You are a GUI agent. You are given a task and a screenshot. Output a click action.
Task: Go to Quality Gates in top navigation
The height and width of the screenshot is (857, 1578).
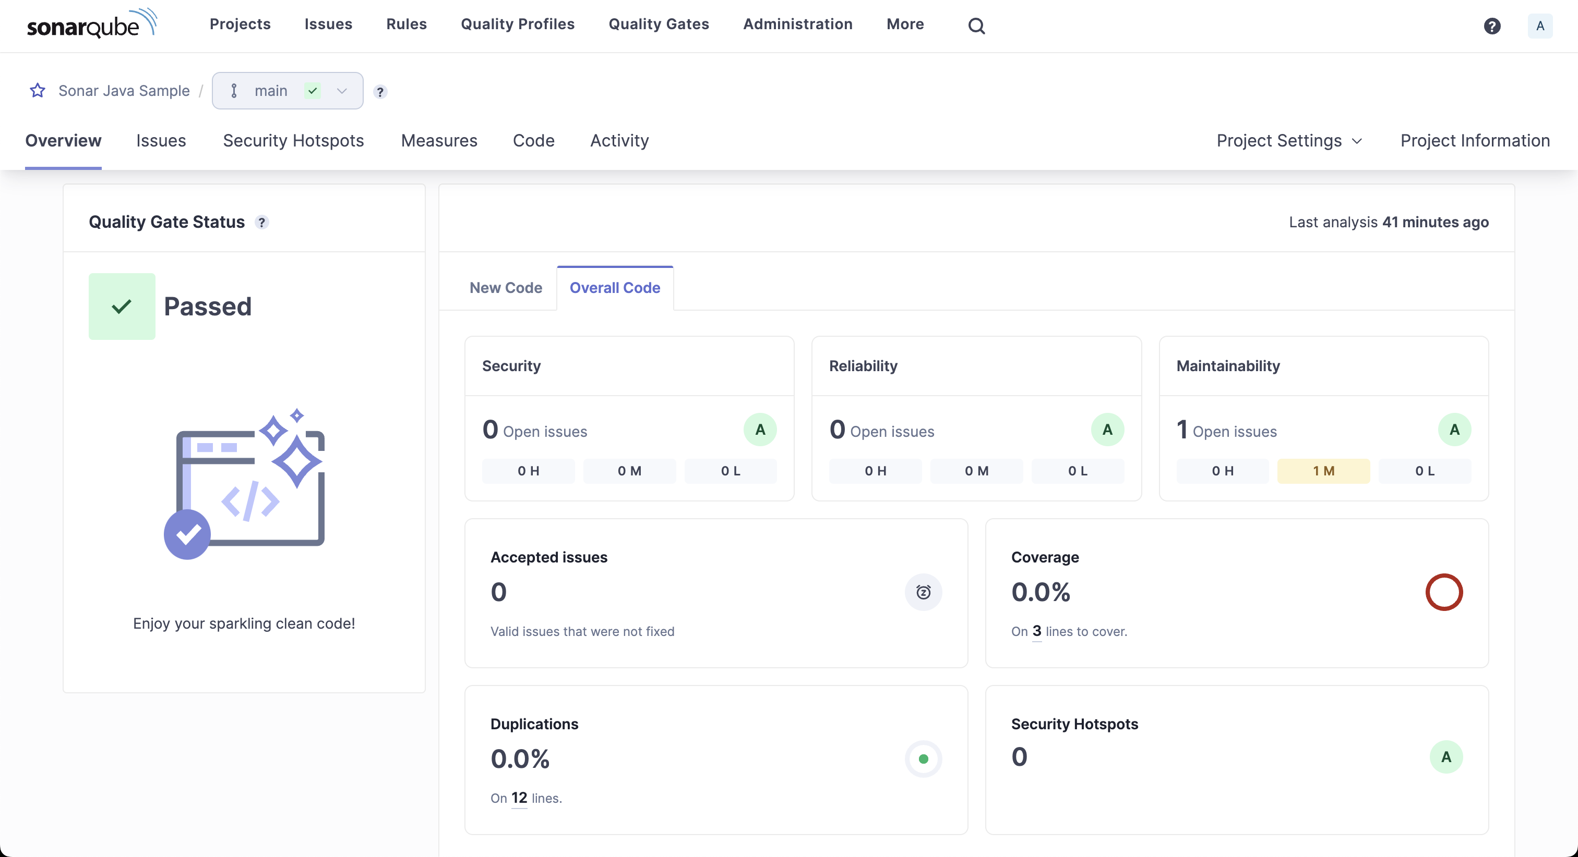(x=659, y=24)
